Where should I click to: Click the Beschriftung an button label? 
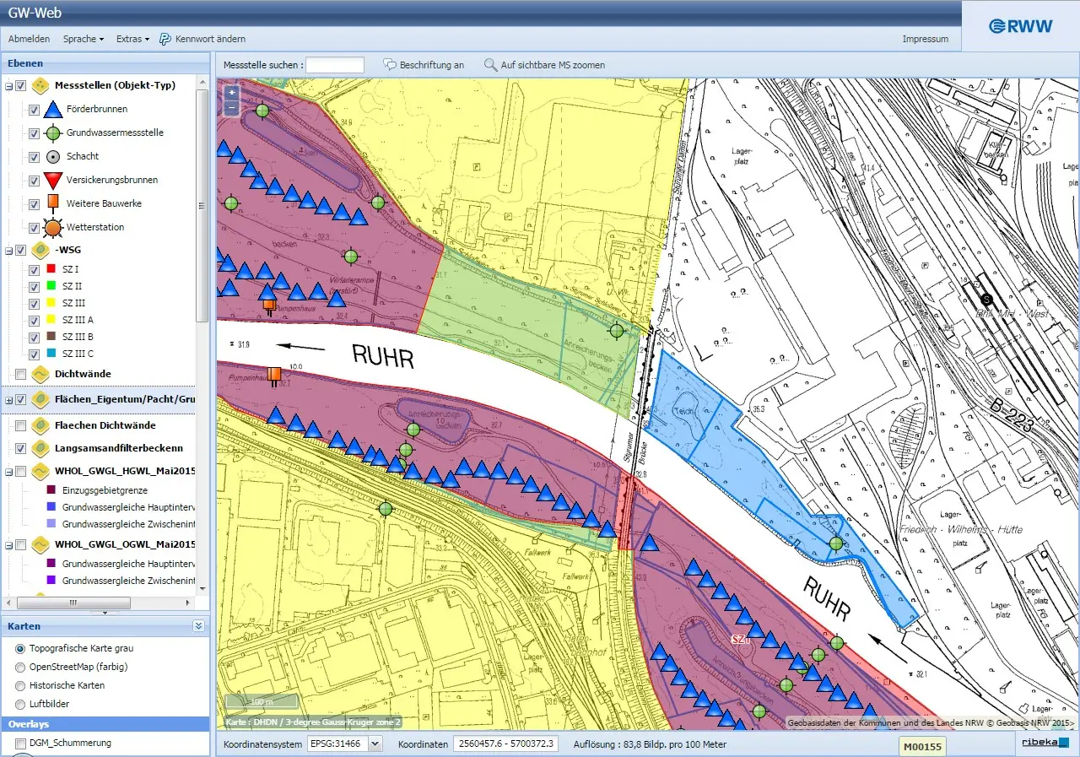432,65
